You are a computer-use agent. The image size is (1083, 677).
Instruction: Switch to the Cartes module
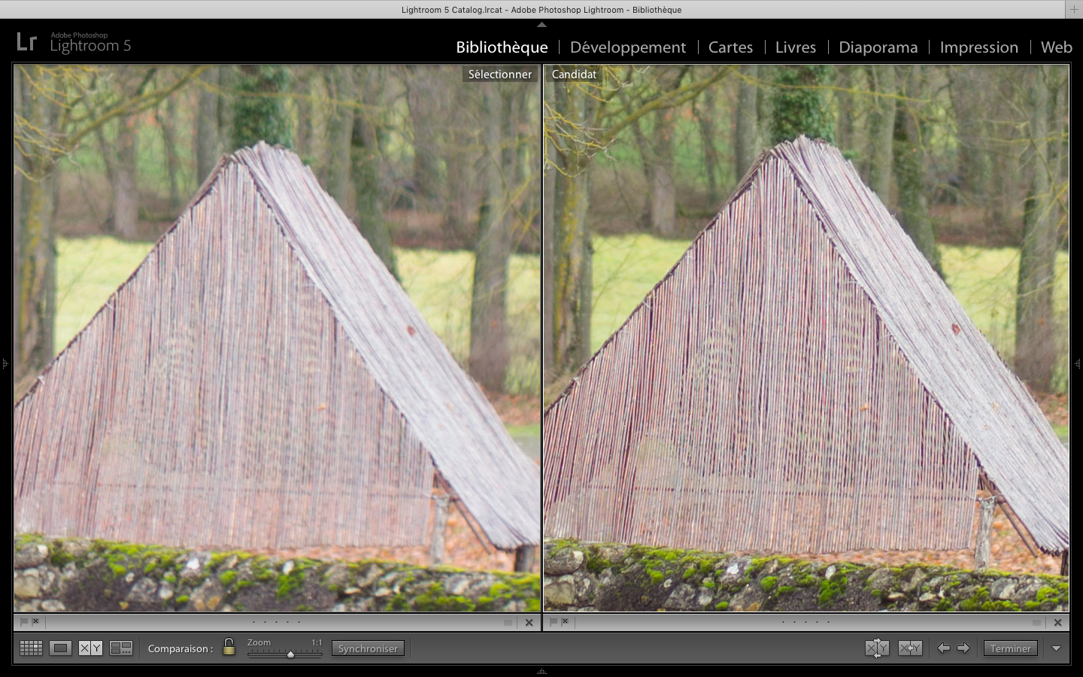730,47
